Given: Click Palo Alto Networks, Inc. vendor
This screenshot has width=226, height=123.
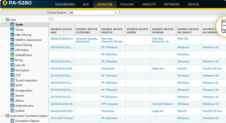Looking at the screenshot, I should pos(161,40).
